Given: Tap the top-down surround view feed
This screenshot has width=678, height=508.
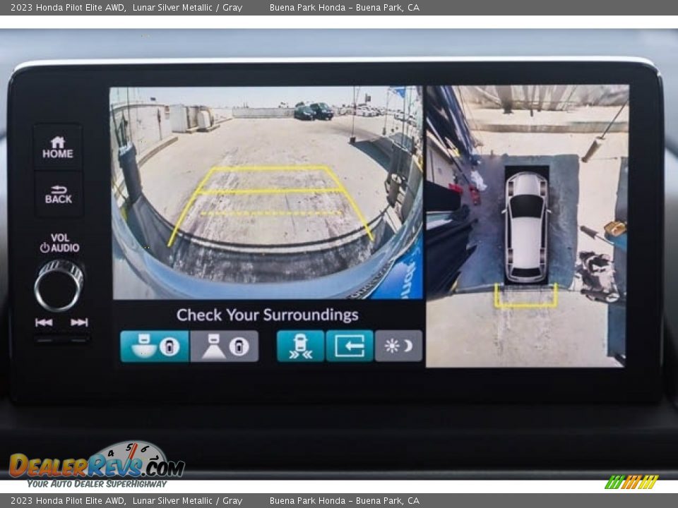Looking at the screenshot, I should [527, 226].
